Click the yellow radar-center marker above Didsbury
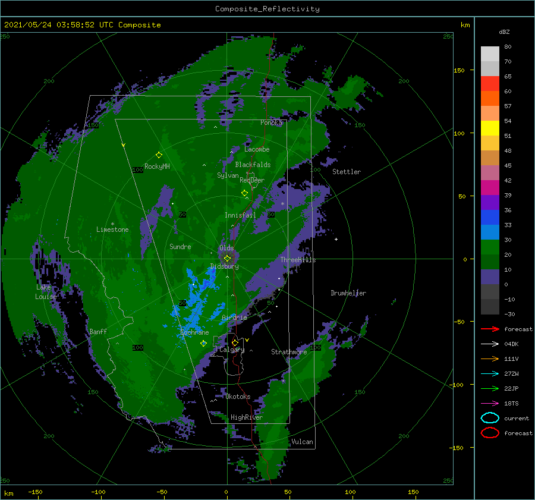535x500 pixels. click(227, 259)
